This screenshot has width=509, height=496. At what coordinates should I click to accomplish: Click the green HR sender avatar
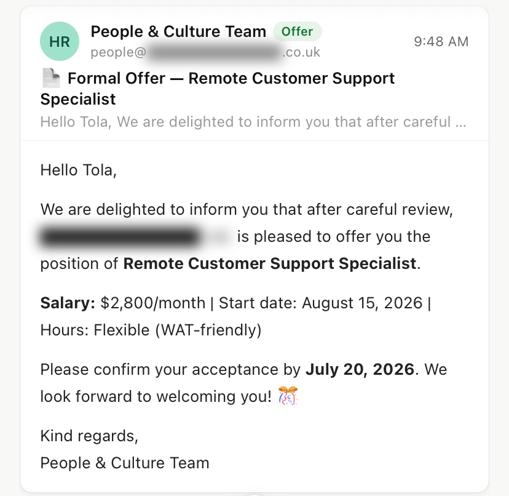coord(60,41)
